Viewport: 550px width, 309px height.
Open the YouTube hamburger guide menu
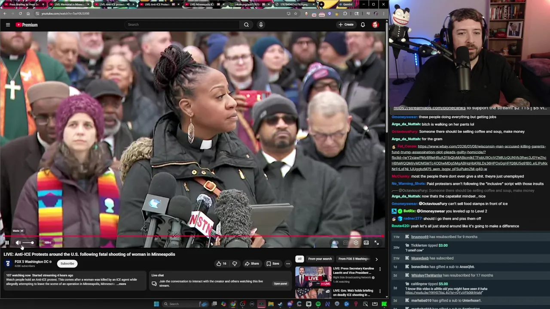tap(8, 25)
